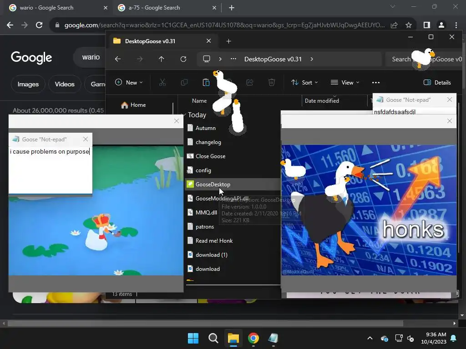Open the See more ellipsis in Explorer toolbar
Screen dimensions: 466x349
pyautogui.click(x=375, y=83)
